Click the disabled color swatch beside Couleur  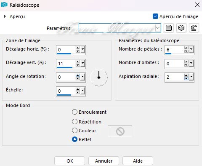[120, 131]
